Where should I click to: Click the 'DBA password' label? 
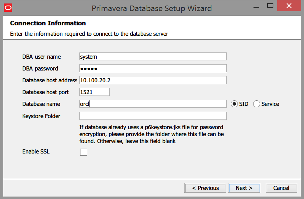[40, 69]
